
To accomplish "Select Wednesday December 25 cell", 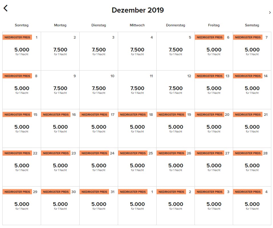I will pyautogui.click(x=137, y=167).
